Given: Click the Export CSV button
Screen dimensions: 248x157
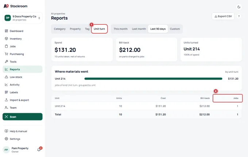Looking at the screenshot, I should point(223,16).
